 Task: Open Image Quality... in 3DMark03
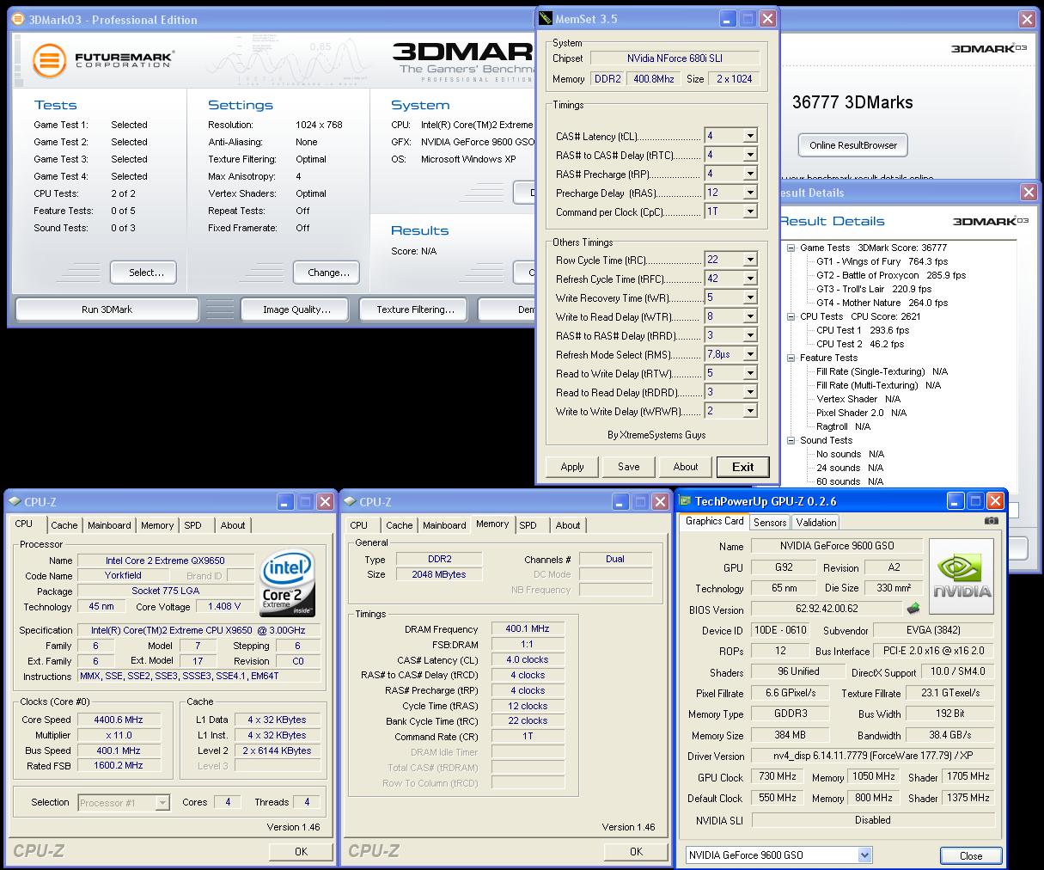click(296, 309)
